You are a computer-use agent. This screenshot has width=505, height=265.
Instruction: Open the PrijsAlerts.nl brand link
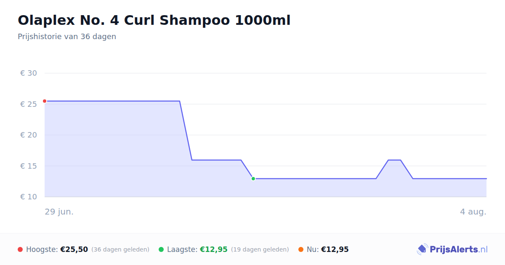(452, 249)
